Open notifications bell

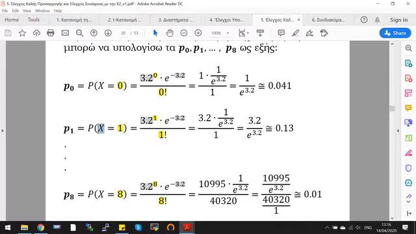pos(377,19)
